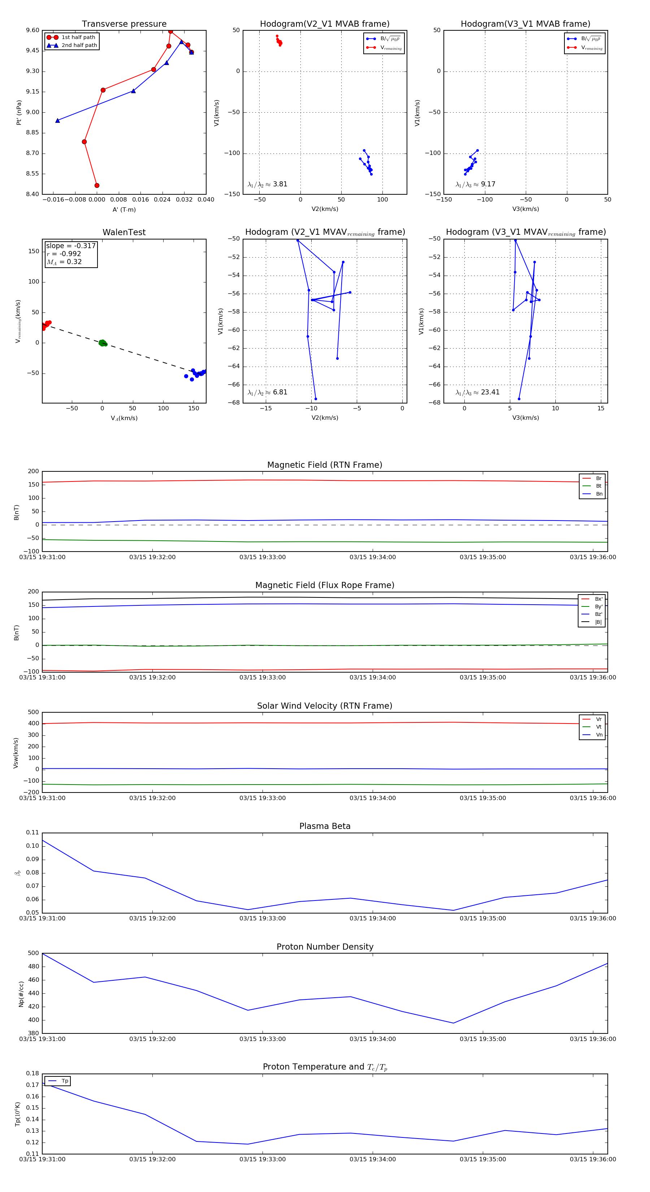Click the "By'" legend entry
Image resolution: width=650 pixels, height=1192 pixels.
tap(592, 606)
